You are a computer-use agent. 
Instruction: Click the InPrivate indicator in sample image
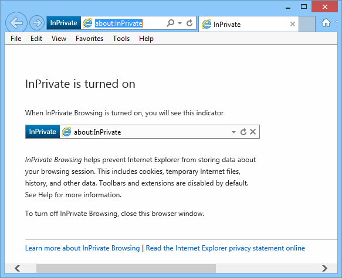click(x=43, y=132)
